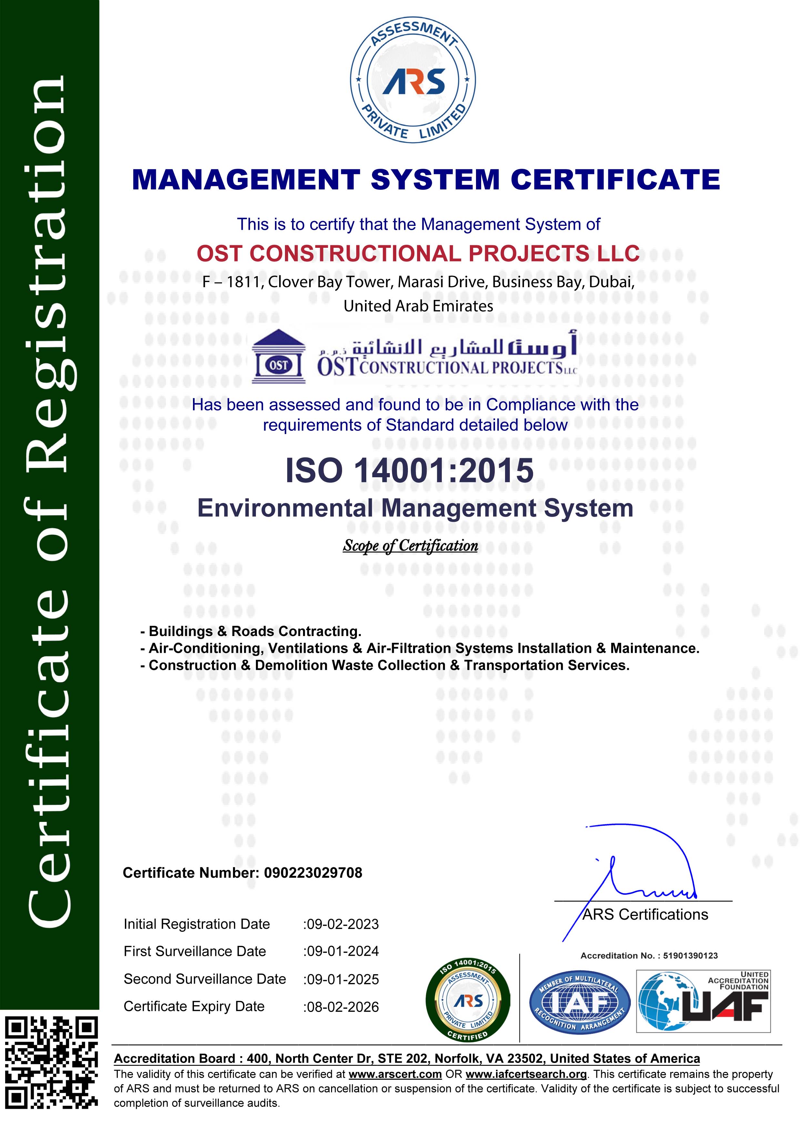
Task: Click the Management System Certificate heading
Action: coord(426,179)
